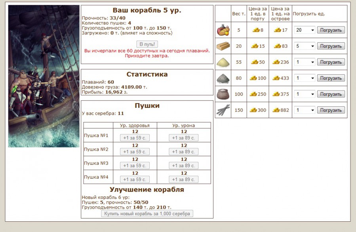This screenshot has width=356, height=232.
Task: Click the 'Погрузить ед.' column header
Action: point(309,14)
